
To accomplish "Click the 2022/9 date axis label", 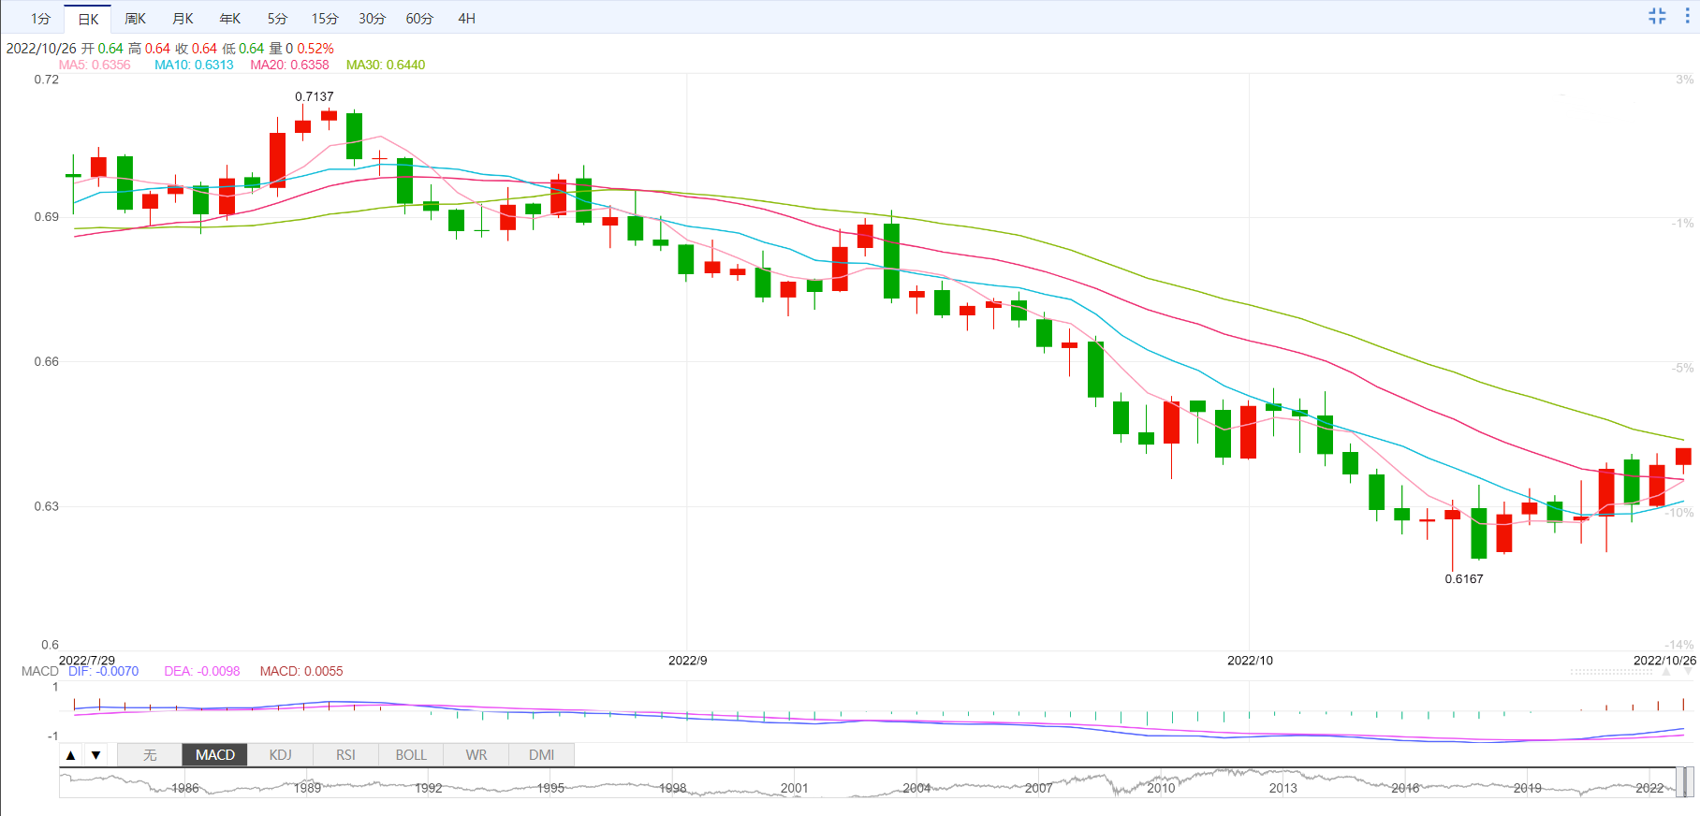I will (688, 660).
